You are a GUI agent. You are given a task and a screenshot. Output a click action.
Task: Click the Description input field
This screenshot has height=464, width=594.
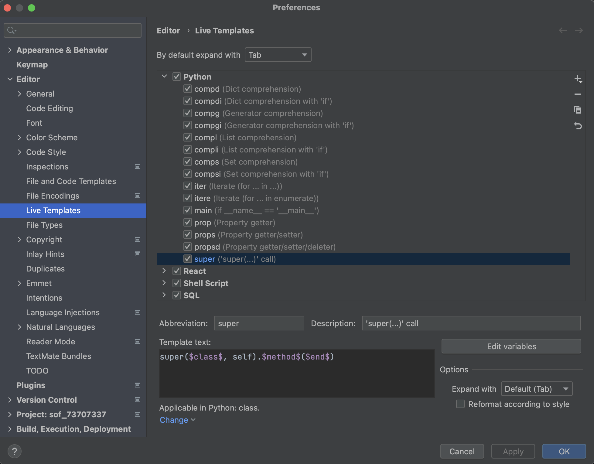(471, 323)
